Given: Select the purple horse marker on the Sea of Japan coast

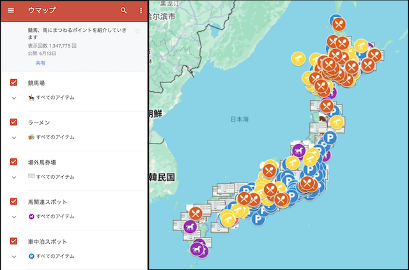Looking at the screenshot, I should point(298,149).
